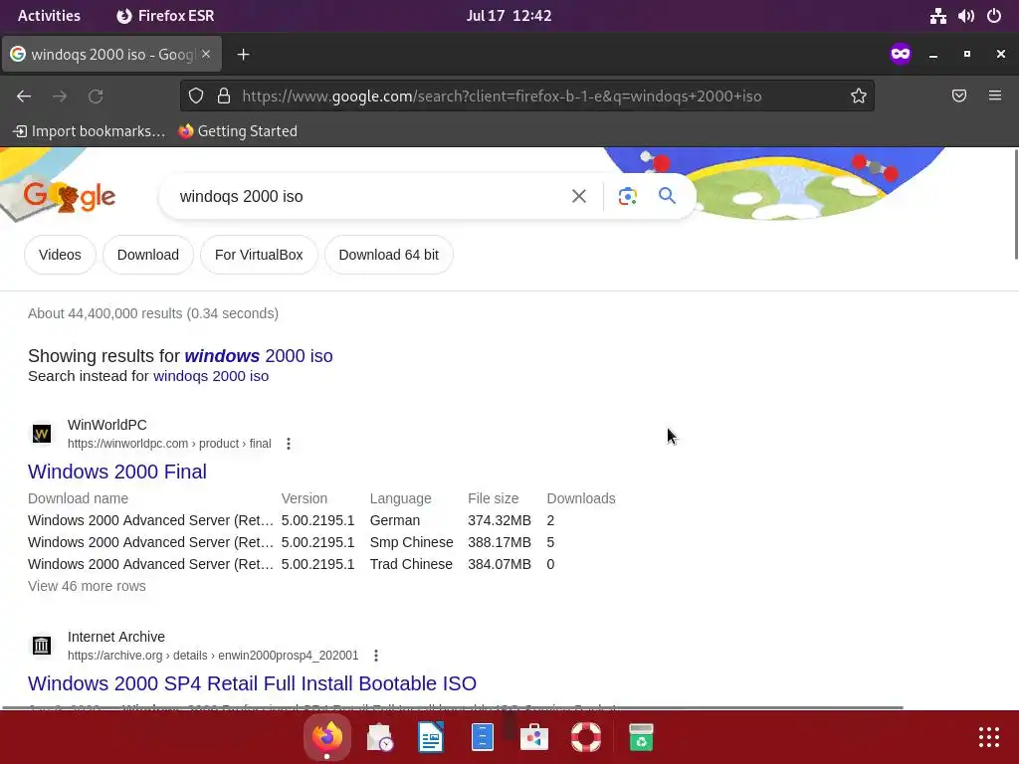Open the volume icon in the top bar
1019x764 pixels.
[x=965, y=16]
